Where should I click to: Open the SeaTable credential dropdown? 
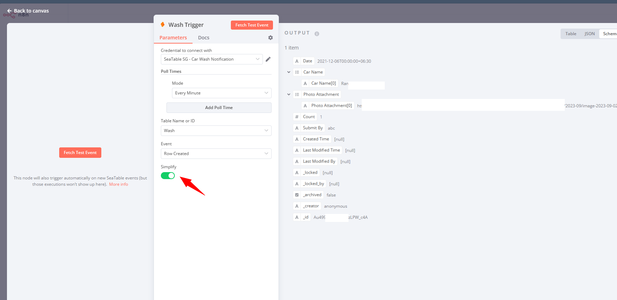212,59
